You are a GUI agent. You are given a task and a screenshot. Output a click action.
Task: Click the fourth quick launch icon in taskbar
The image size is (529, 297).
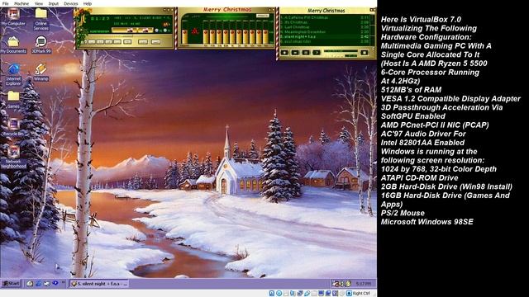coord(55,283)
